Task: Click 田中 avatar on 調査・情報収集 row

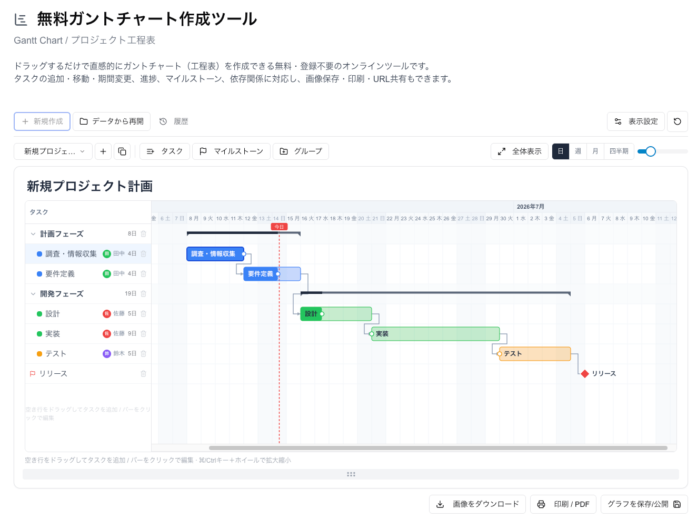Action: pos(107,254)
